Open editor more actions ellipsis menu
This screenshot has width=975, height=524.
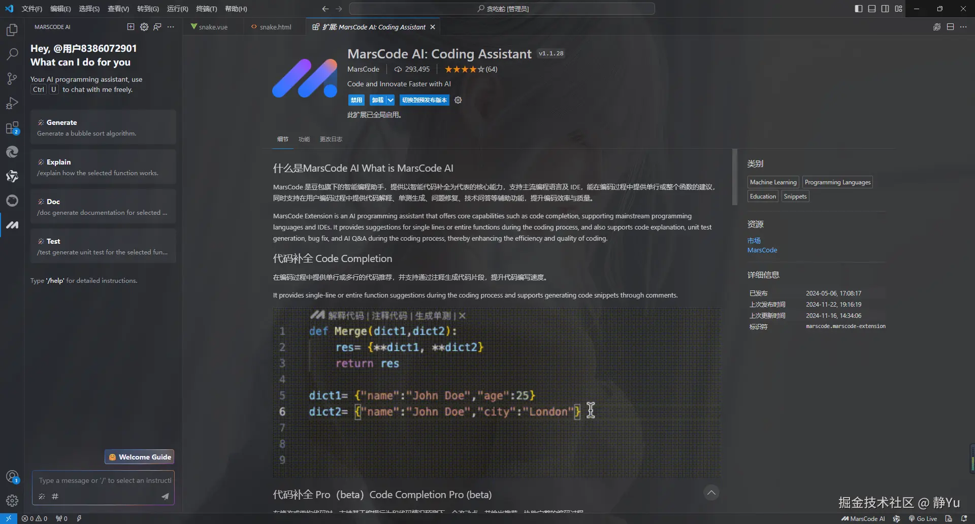[963, 27]
